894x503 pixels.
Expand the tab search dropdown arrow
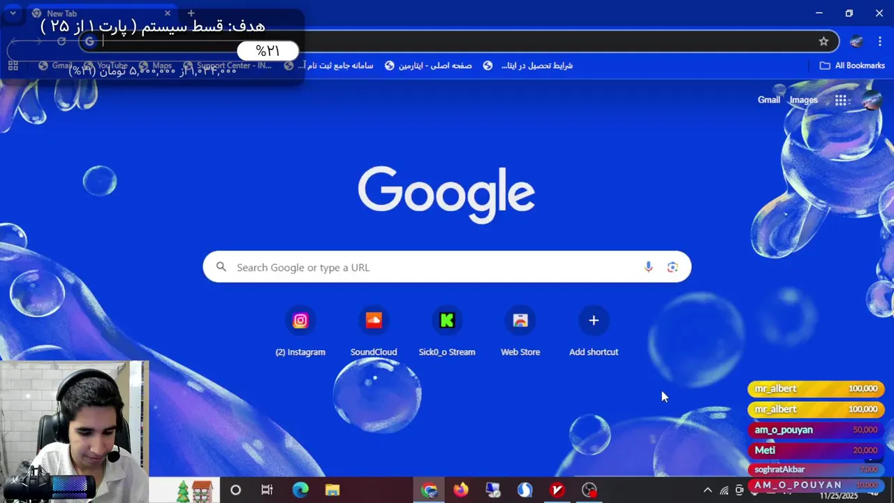(13, 13)
